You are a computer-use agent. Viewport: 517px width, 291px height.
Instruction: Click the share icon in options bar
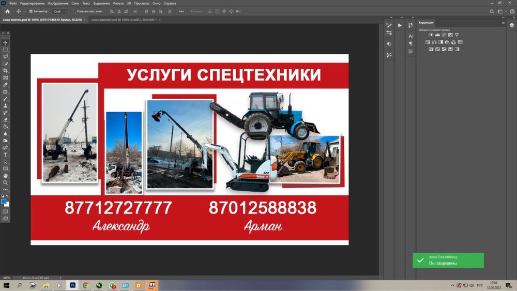pos(512,11)
